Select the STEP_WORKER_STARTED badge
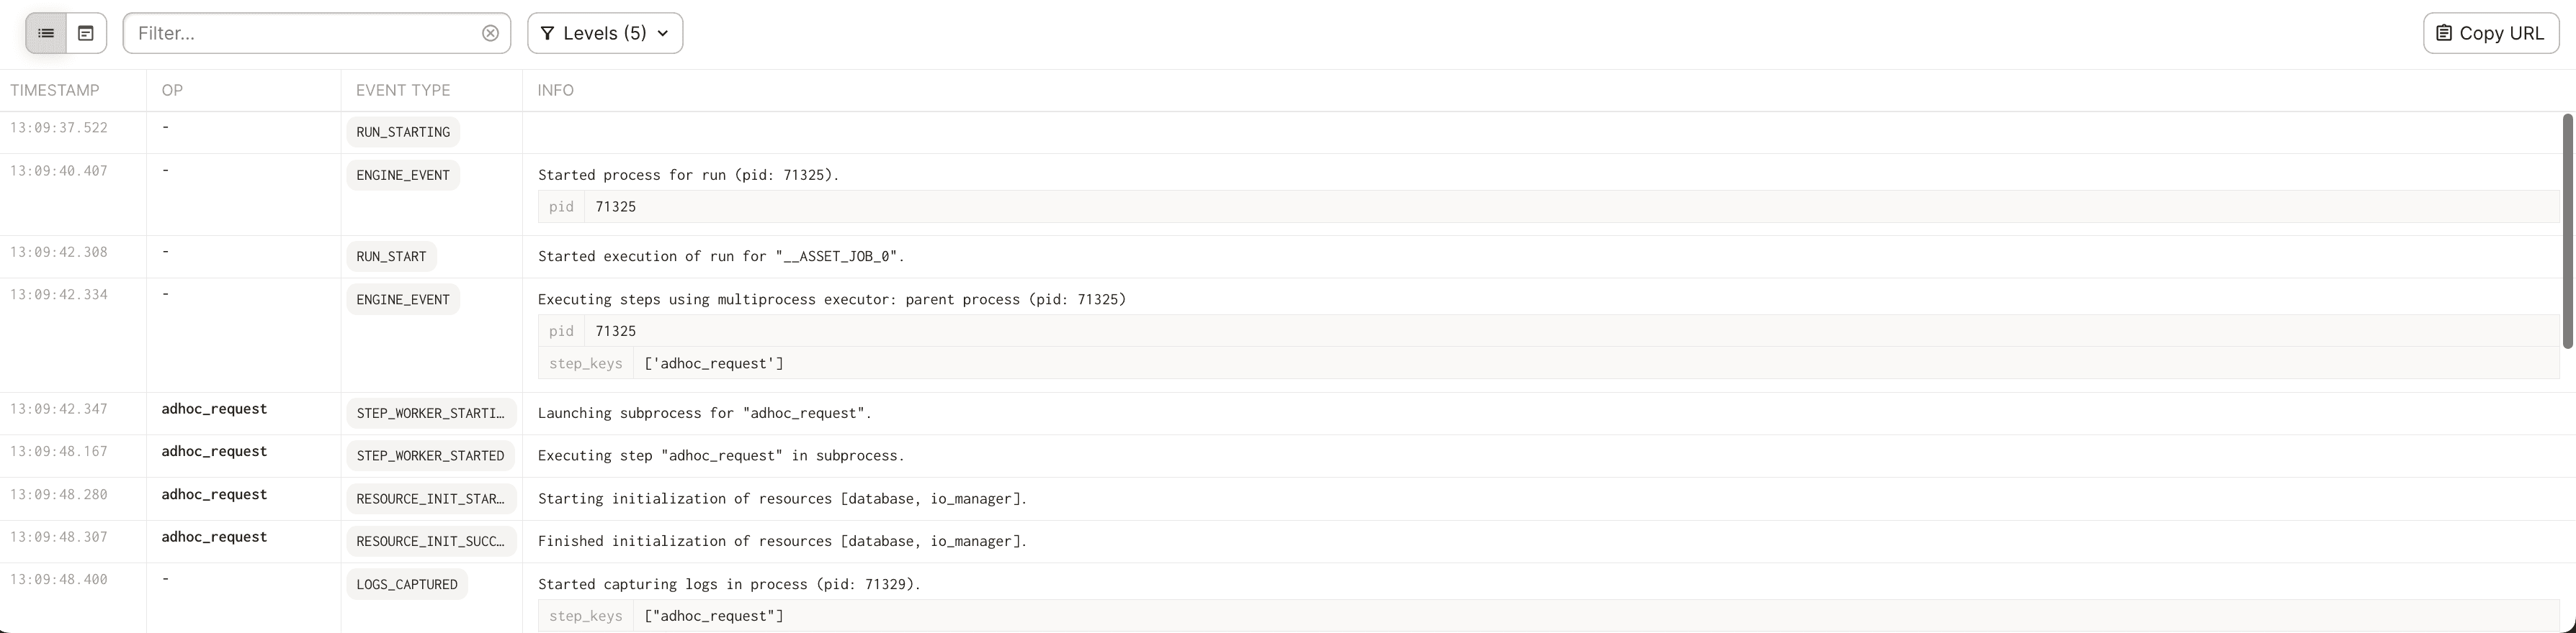This screenshot has height=633, width=2576. (x=430, y=455)
